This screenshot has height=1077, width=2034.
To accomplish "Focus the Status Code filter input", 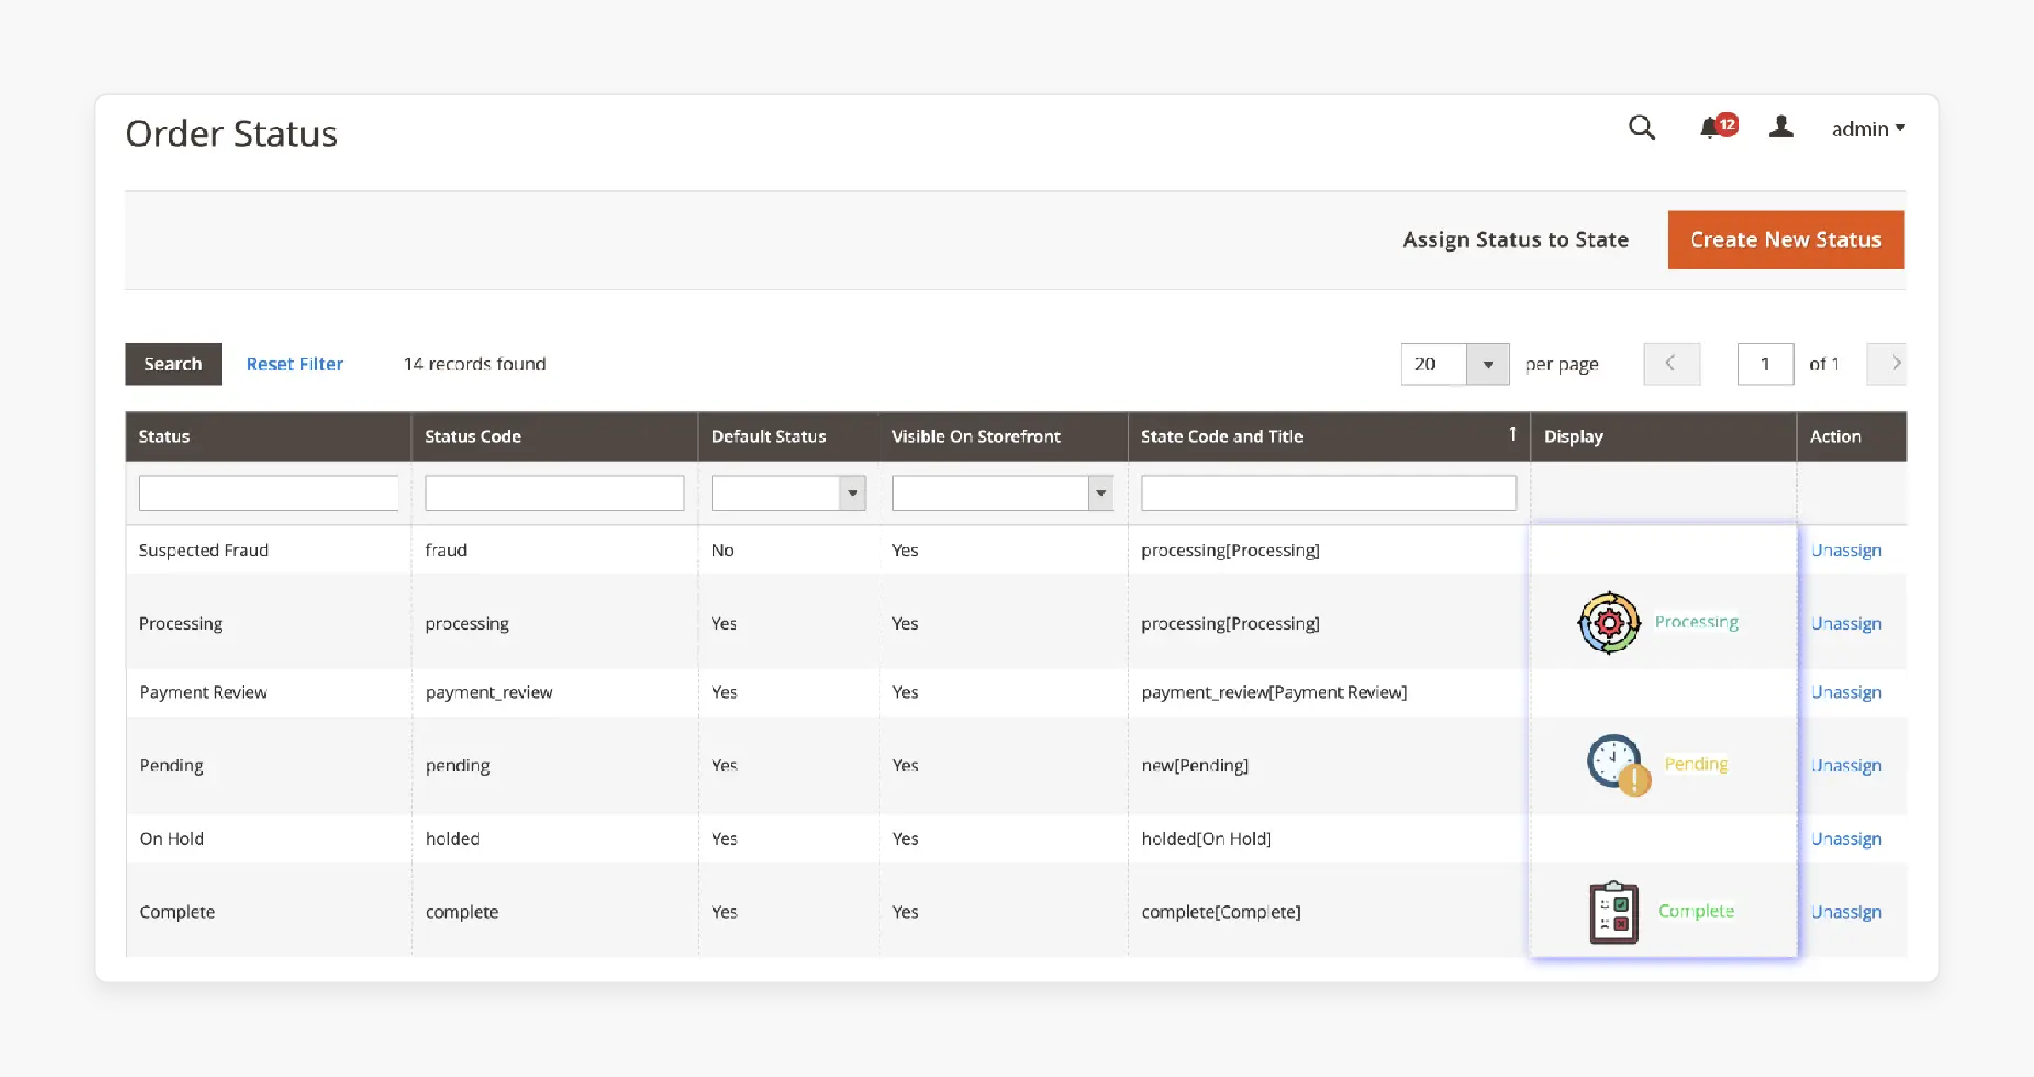I will tap(554, 493).
